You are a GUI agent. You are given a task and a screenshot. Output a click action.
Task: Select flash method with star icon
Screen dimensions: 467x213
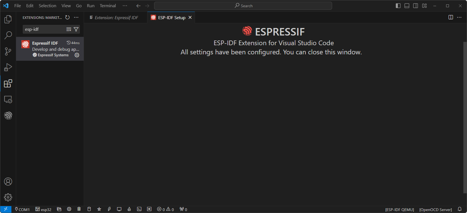pyautogui.click(x=99, y=209)
